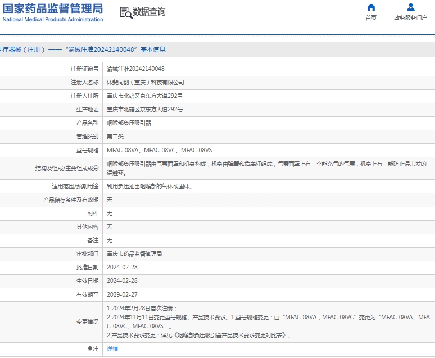The height and width of the screenshot is (358, 435).
Task: Click the 注册人名称 label
Action: click(84, 83)
